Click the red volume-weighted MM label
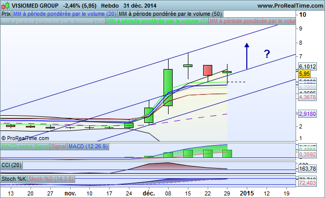The image size is (325, 198). [252, 21]
